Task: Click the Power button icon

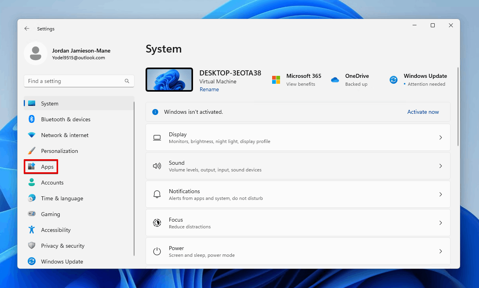Action: point(157,251)
